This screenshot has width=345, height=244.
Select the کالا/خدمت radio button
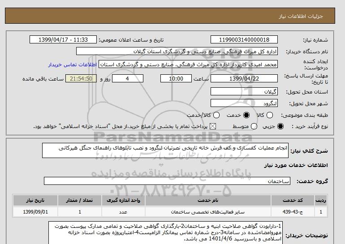[x=216, y=115]
